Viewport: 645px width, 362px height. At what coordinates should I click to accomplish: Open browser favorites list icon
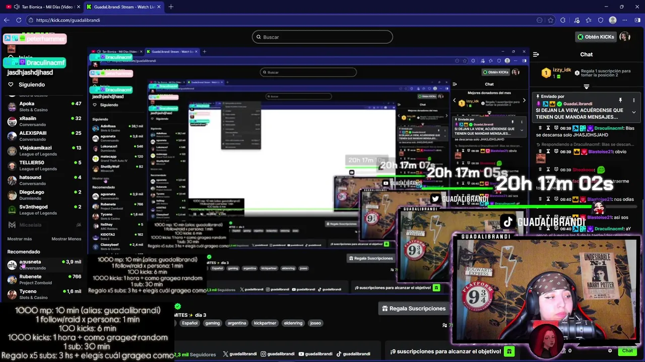pyautogui.click(x=588, y=20)
